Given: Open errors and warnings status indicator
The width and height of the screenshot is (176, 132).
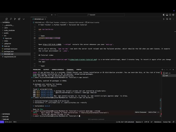Looking at the screenshot, I should (8, 122).
